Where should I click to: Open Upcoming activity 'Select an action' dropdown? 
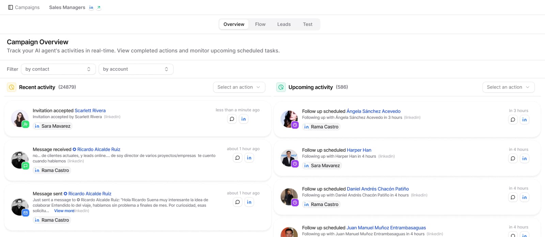508,87
